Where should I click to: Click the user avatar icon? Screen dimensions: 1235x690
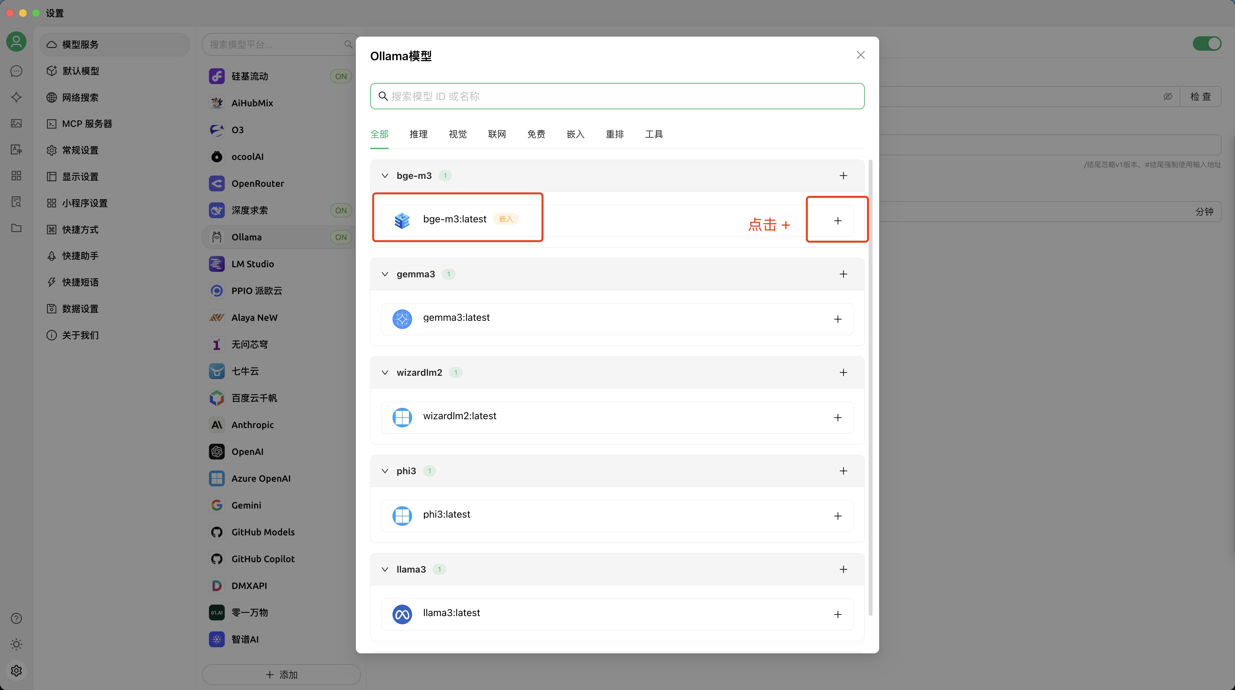pos(16,42)
